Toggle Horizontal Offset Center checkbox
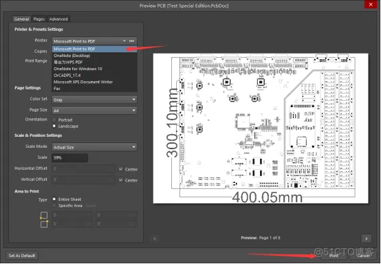This screenshot has width=381, height=264. click(120, 169)
